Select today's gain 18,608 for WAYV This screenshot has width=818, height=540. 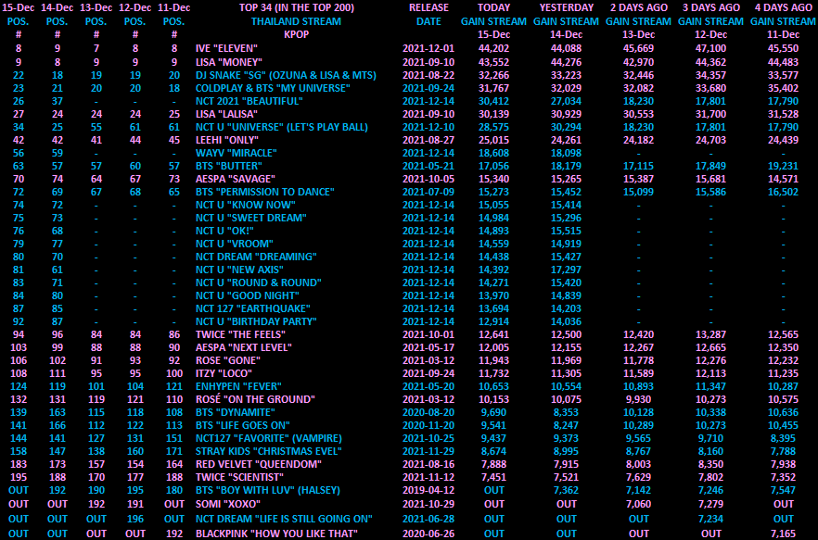pos(493,153)
